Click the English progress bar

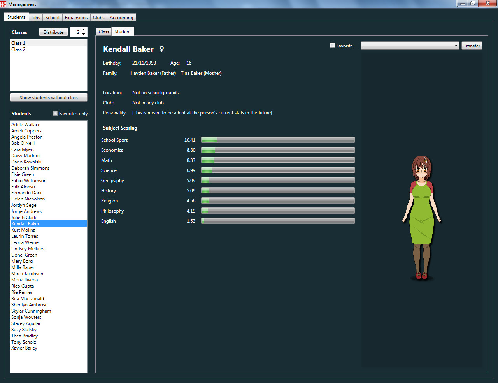278,221
